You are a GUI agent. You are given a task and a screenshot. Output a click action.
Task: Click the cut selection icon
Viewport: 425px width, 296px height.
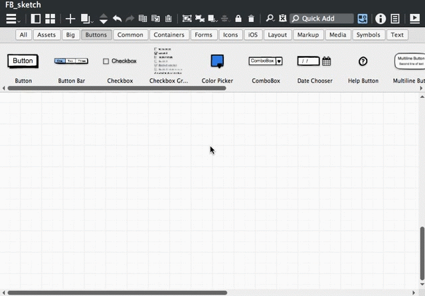pyautogui.click(x=143, y=19)
